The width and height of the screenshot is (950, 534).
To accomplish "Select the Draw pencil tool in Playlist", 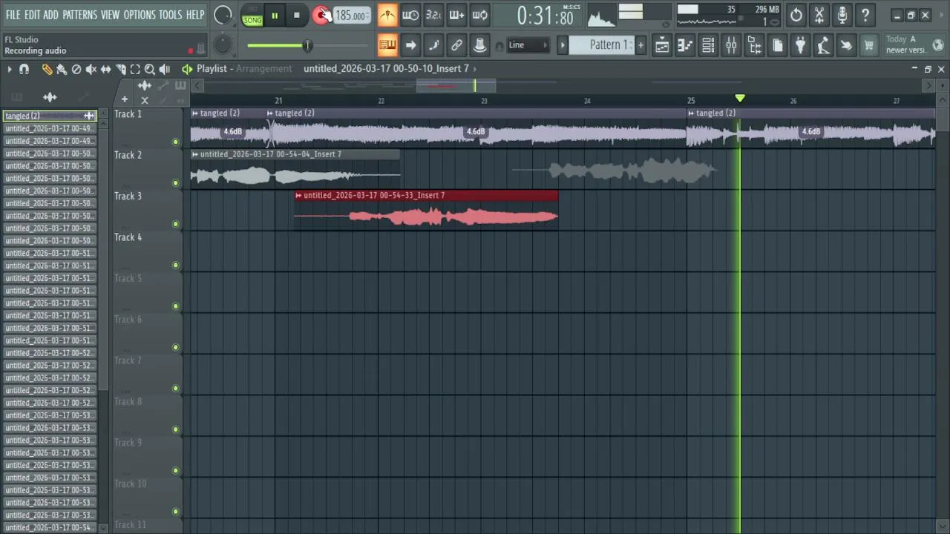I will (47, 69).
